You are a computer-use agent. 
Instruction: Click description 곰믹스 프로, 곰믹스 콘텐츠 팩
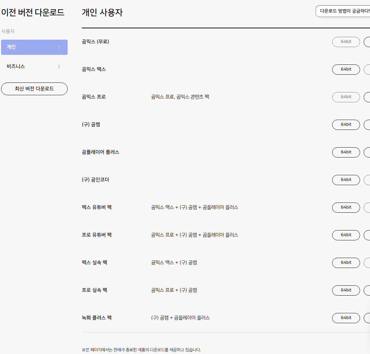coord(180,97)
